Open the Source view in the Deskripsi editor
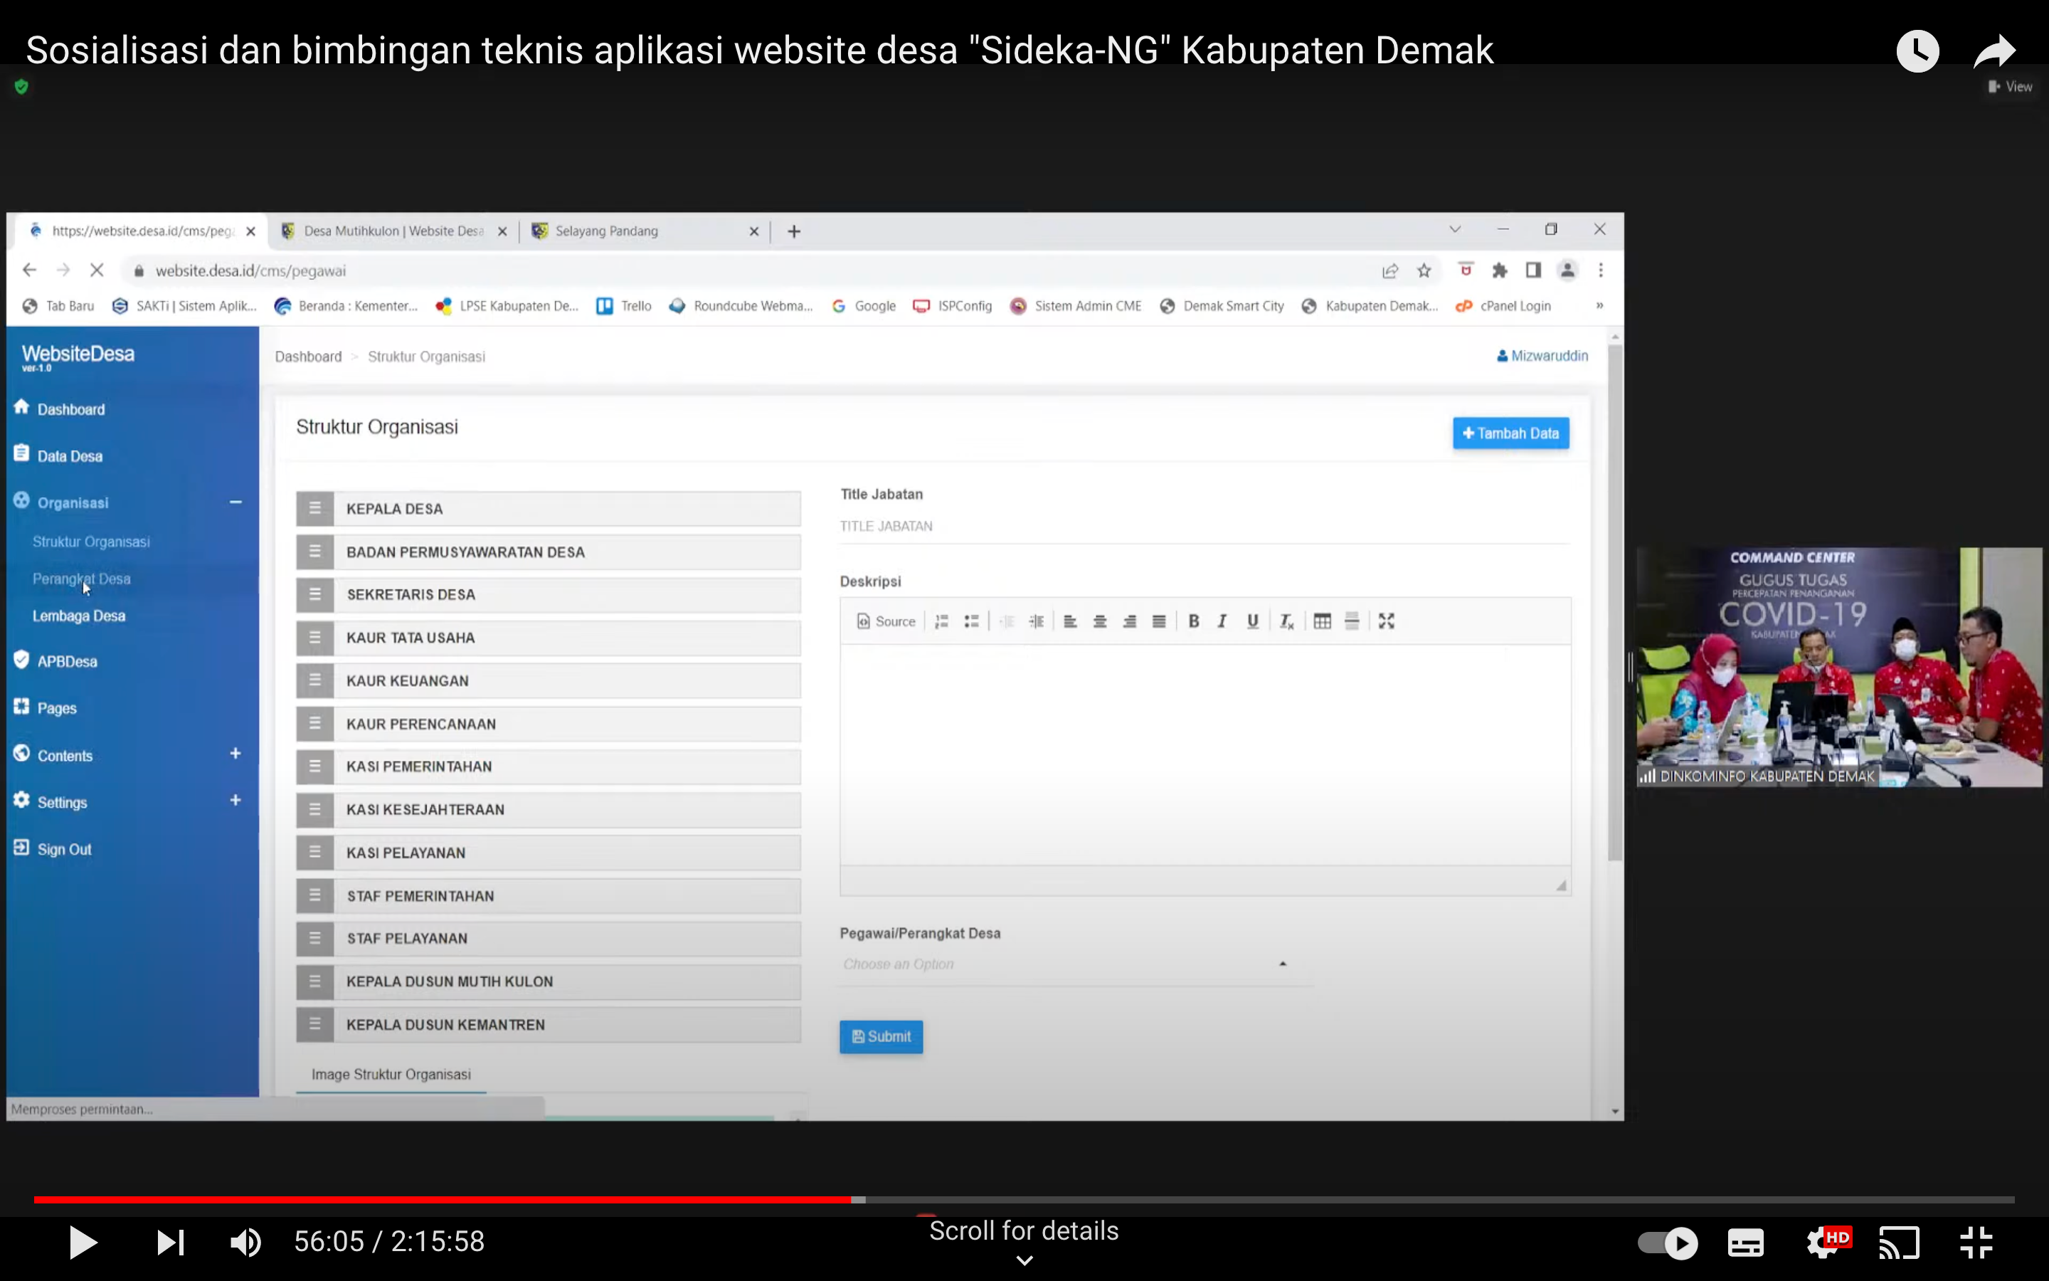 (x=886, y=621)
